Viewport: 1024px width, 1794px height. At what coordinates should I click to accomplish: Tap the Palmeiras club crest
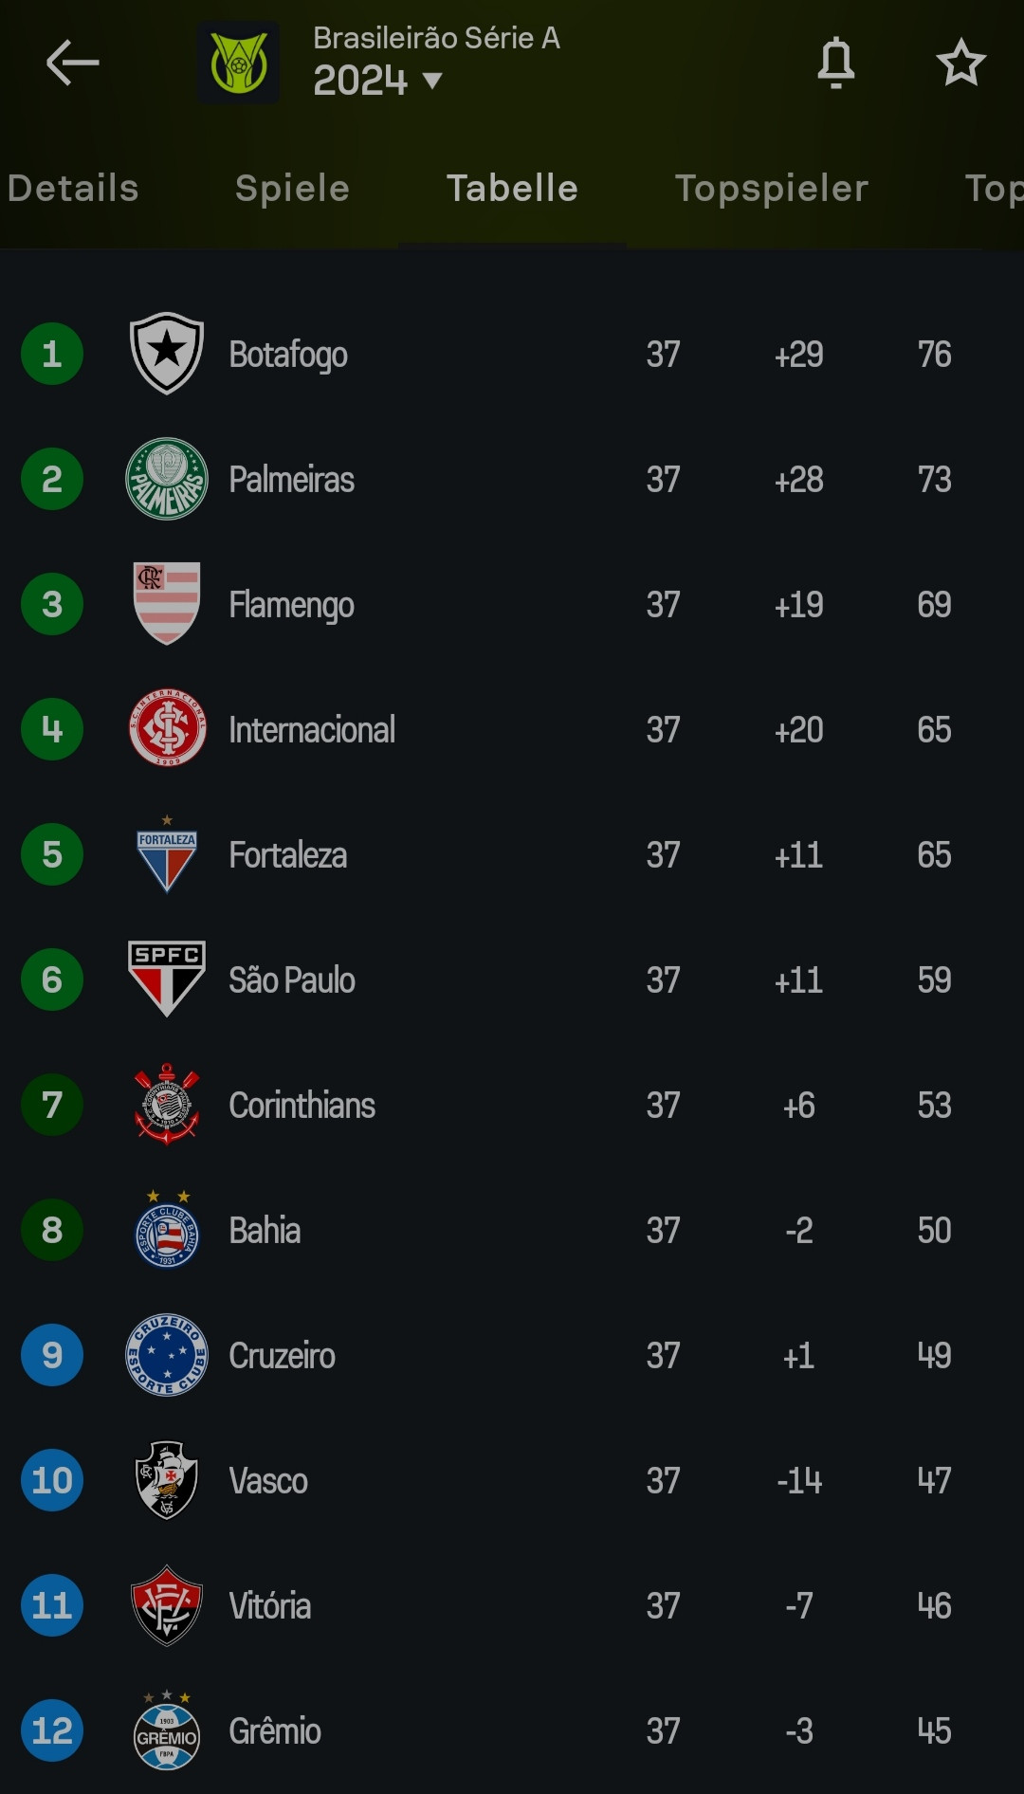click(x=167, y=479)
